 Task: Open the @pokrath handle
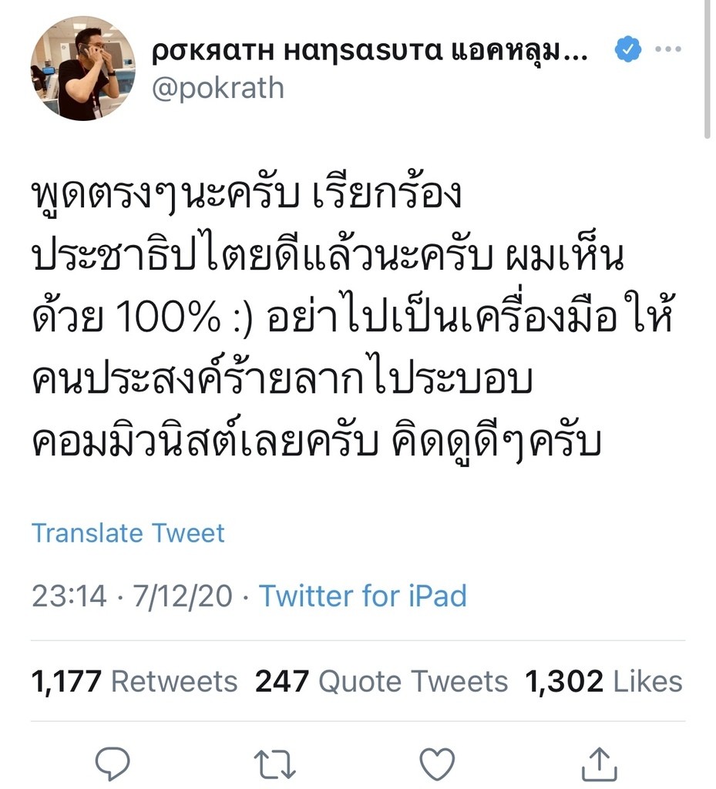click(x=218, y=88)
